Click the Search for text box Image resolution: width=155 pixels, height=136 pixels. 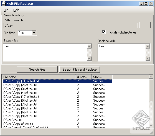pos(45,52)
